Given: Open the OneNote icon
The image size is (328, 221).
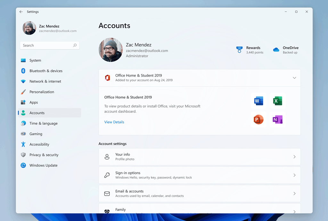Looking at the screenshot, I should pyautogui.click(x=277, y=119).
